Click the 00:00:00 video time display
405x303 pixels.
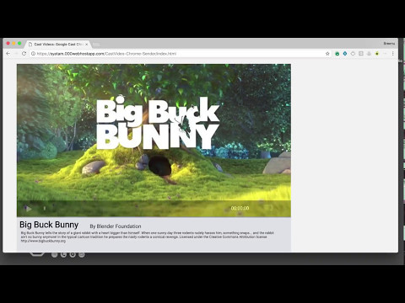(240, 208)
